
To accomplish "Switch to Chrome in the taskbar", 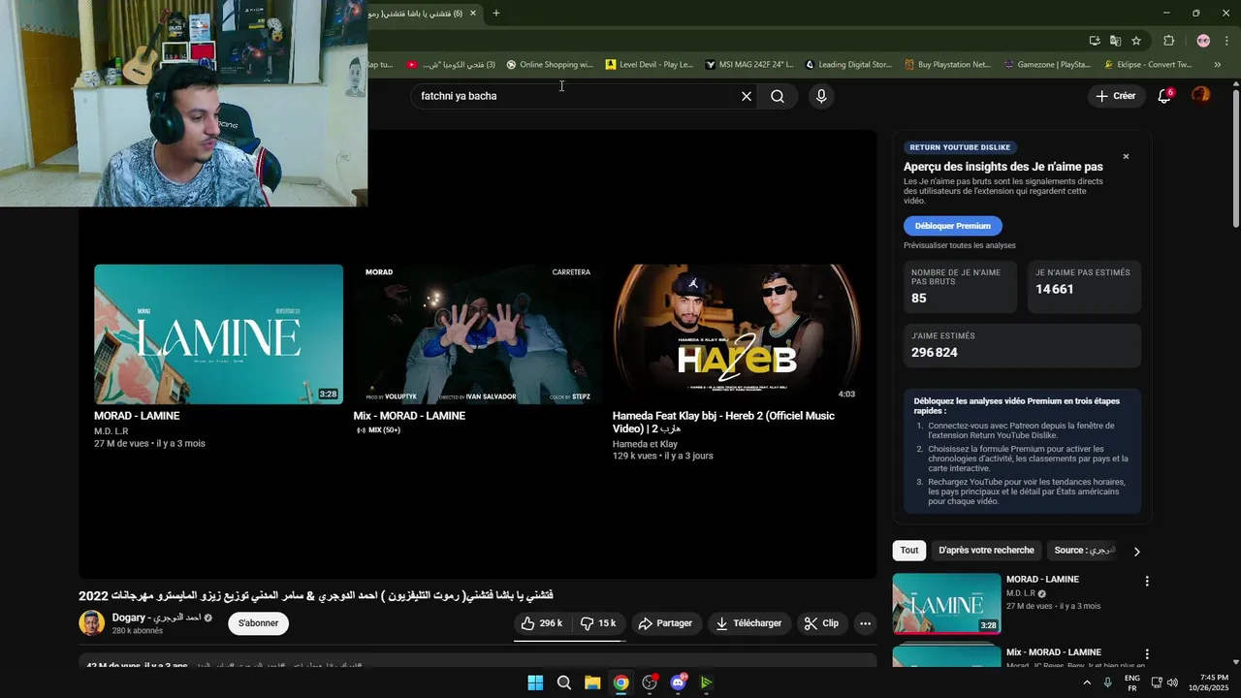I will (620, 682).
